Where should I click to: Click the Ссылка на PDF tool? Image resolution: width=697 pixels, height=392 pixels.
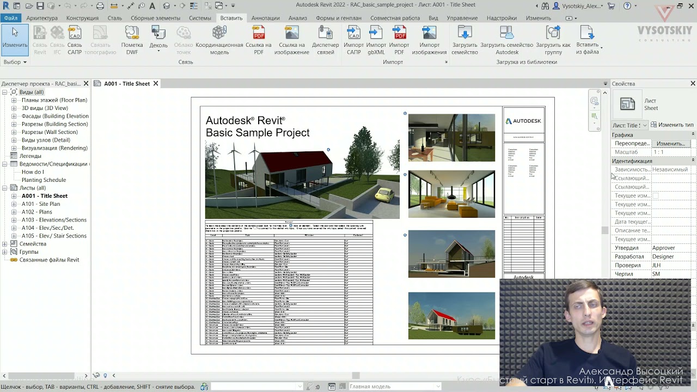tap(259, 40)
